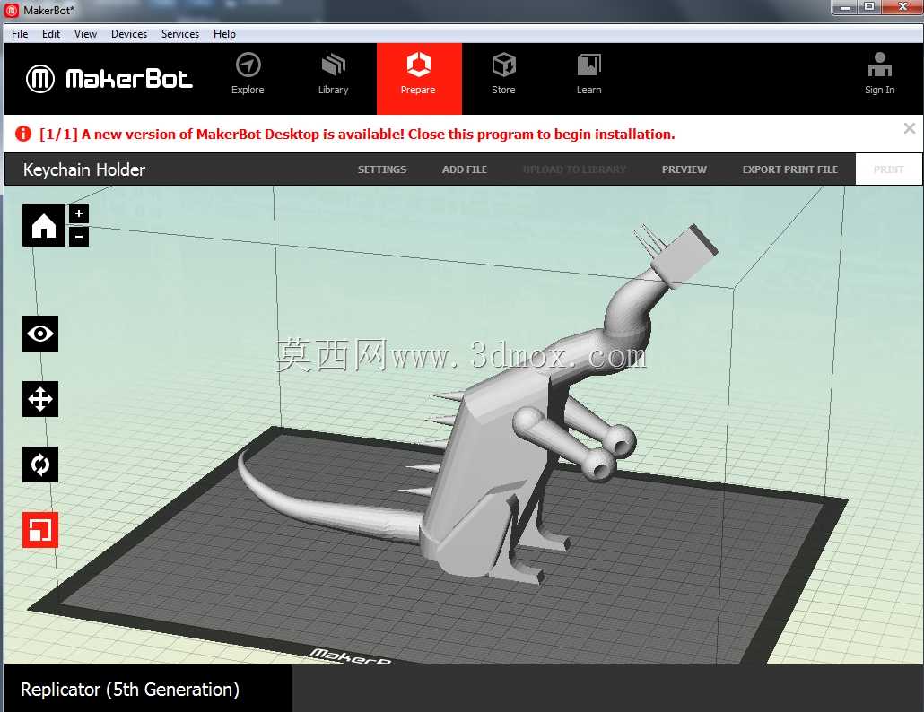
Task: Click the PRINT button
Action: 889,169
